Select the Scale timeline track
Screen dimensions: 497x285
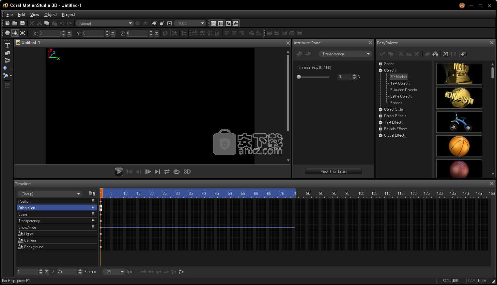coord(57,214)
